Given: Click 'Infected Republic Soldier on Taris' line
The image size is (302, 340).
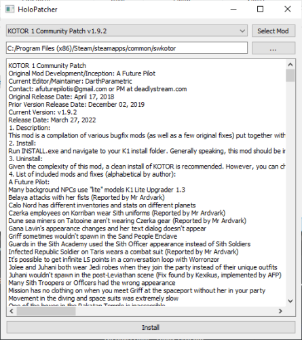Looking at the screenshot, I should (x=124, y=252).
